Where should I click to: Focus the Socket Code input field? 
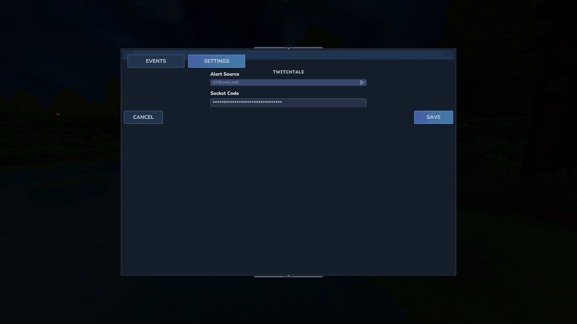pos(325,103)
